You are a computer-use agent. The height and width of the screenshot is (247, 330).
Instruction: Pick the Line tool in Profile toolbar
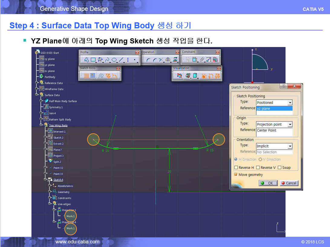[x=121, y=60]
